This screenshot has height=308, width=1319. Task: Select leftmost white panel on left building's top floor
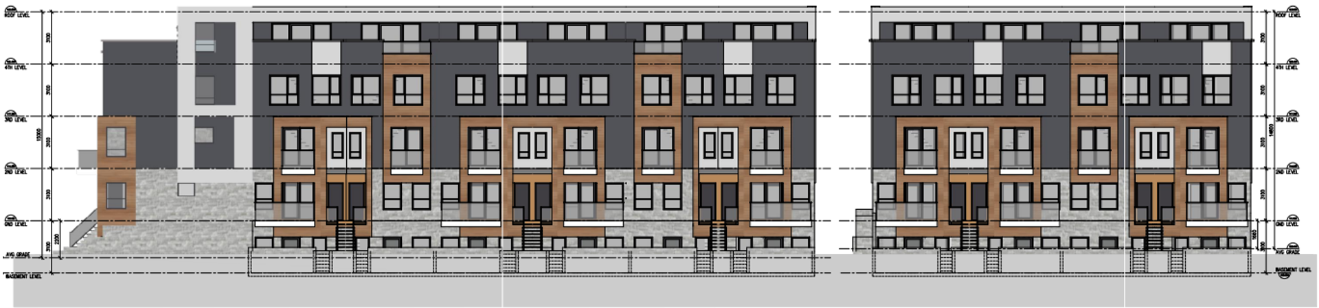pyautogui.click(x=326, y=58)
